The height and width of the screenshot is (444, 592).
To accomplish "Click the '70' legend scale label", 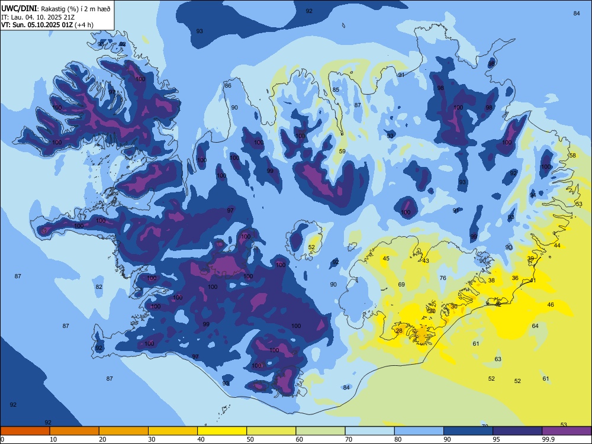I will pyautogui.click(x=349, y=439).
